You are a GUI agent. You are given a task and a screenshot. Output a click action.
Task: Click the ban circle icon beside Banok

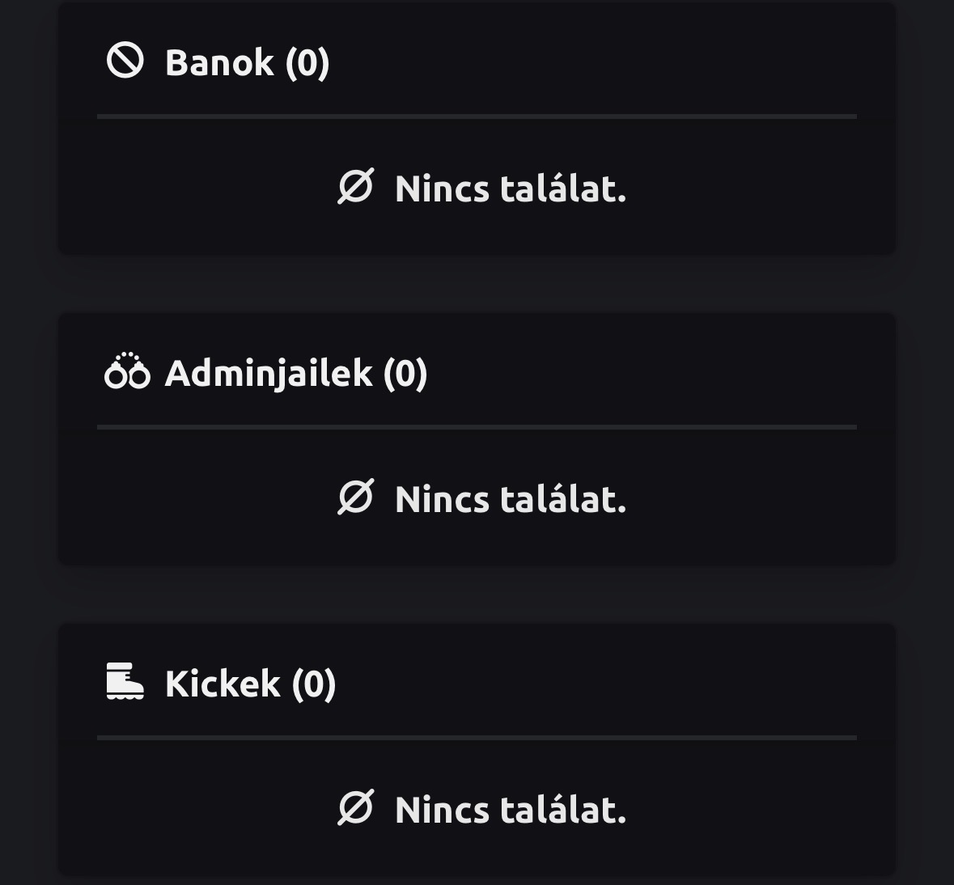click(x=125, y=61)
